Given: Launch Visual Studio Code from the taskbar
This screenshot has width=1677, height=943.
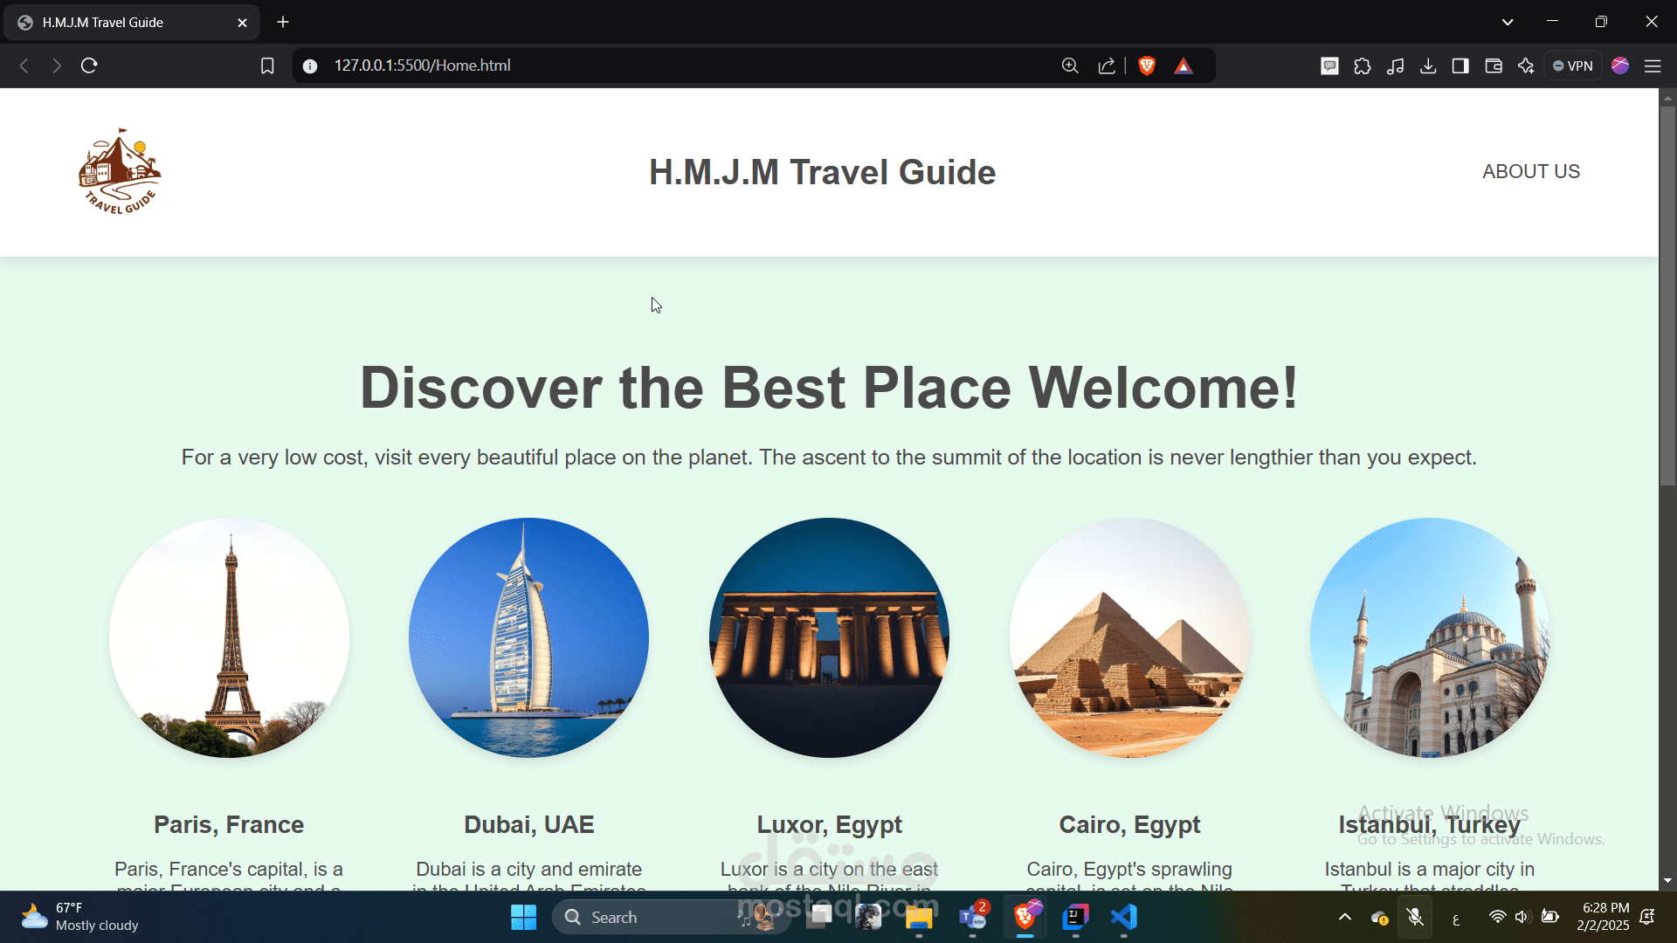Looking at the screenshot, I should coord(1125,917).
